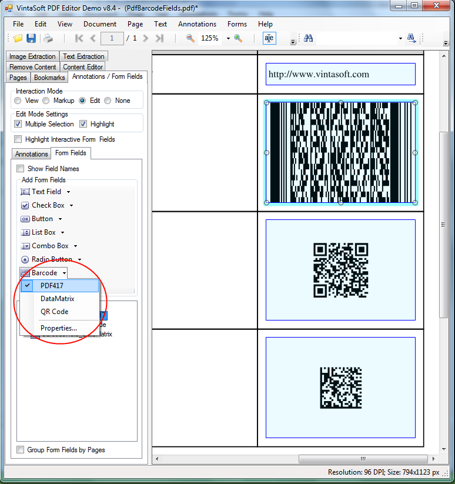Toggle the Multiple Selection checkbox

tap(18, 124)
